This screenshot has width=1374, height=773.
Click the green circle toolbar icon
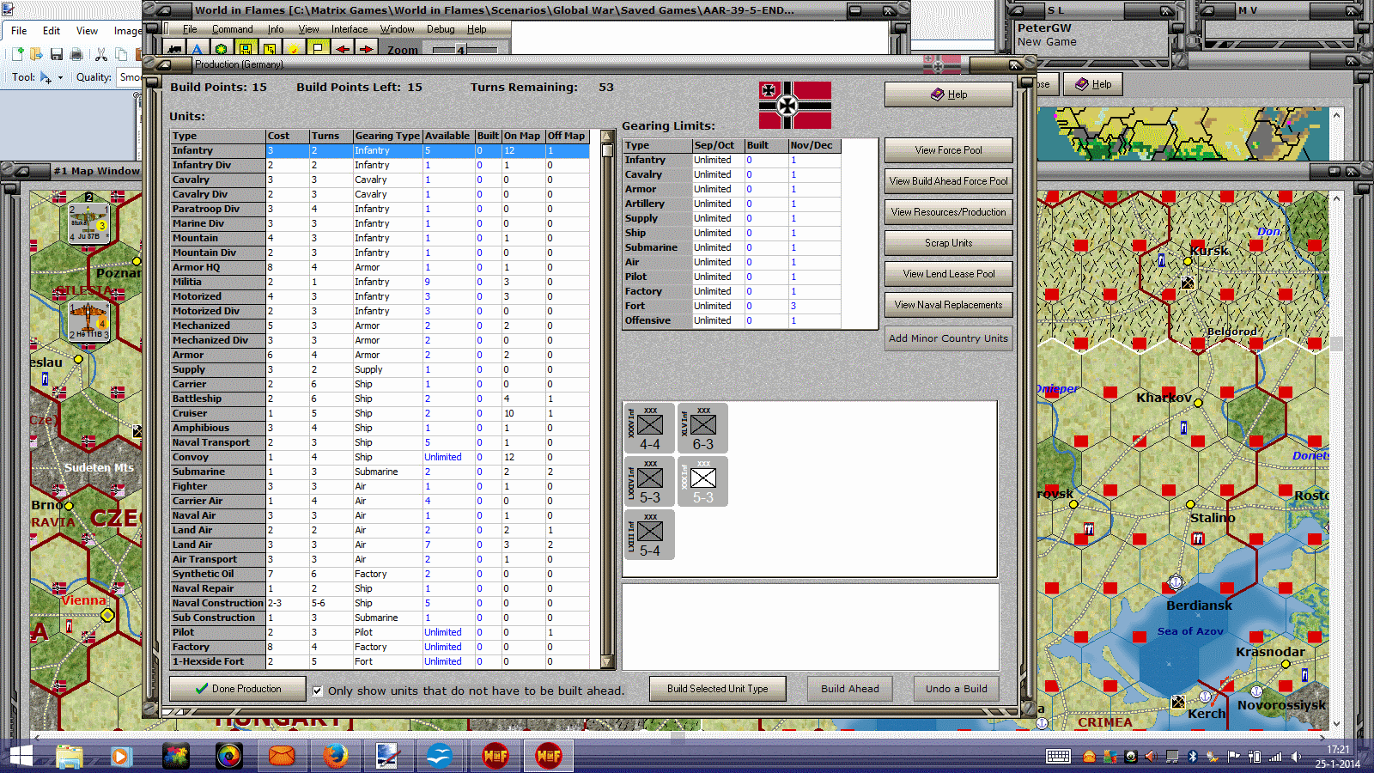coord(222,49)
